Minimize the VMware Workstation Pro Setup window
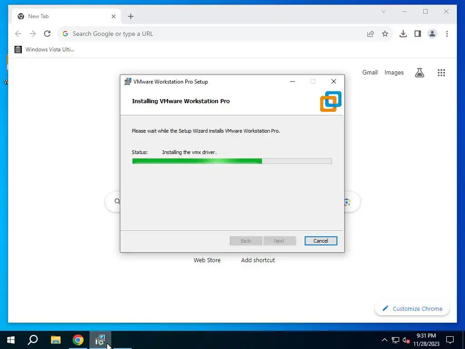This screenshot has width=465, height=349. [x=292, y=82]
